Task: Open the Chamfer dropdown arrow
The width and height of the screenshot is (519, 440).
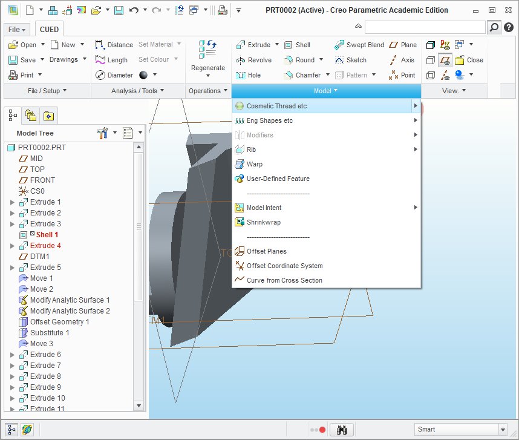Action: (328, 75)
